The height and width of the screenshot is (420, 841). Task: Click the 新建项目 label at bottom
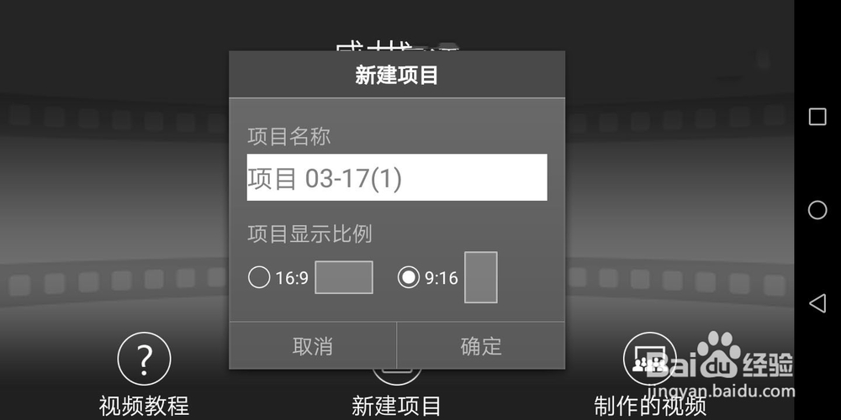click(396, 406)
